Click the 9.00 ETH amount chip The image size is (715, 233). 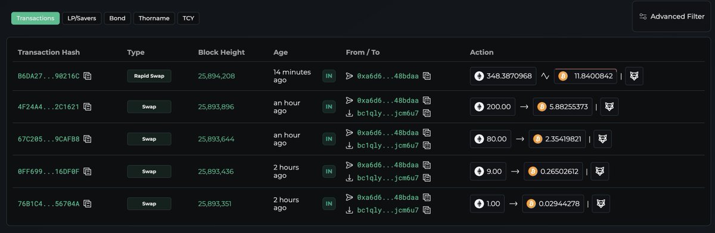tap(488, 171)
